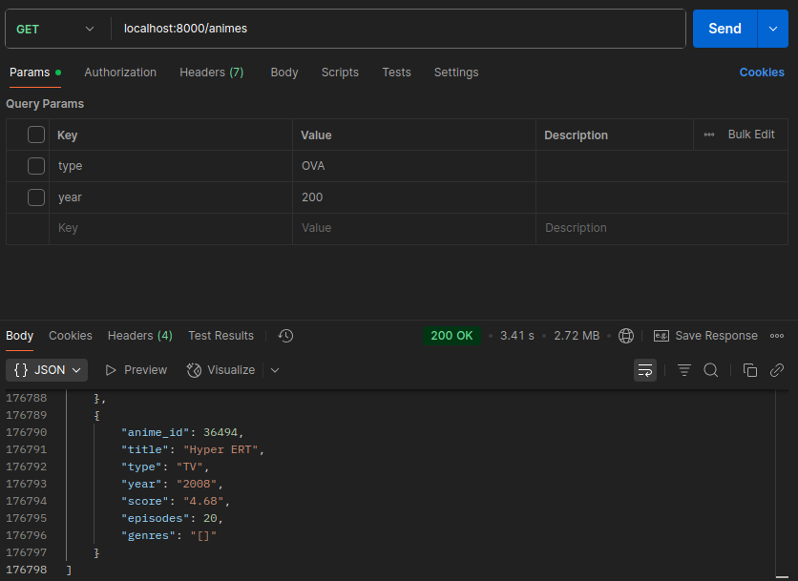Copy response body to clipboard
This screenshot has height=581, width=798.
[750, 370]
